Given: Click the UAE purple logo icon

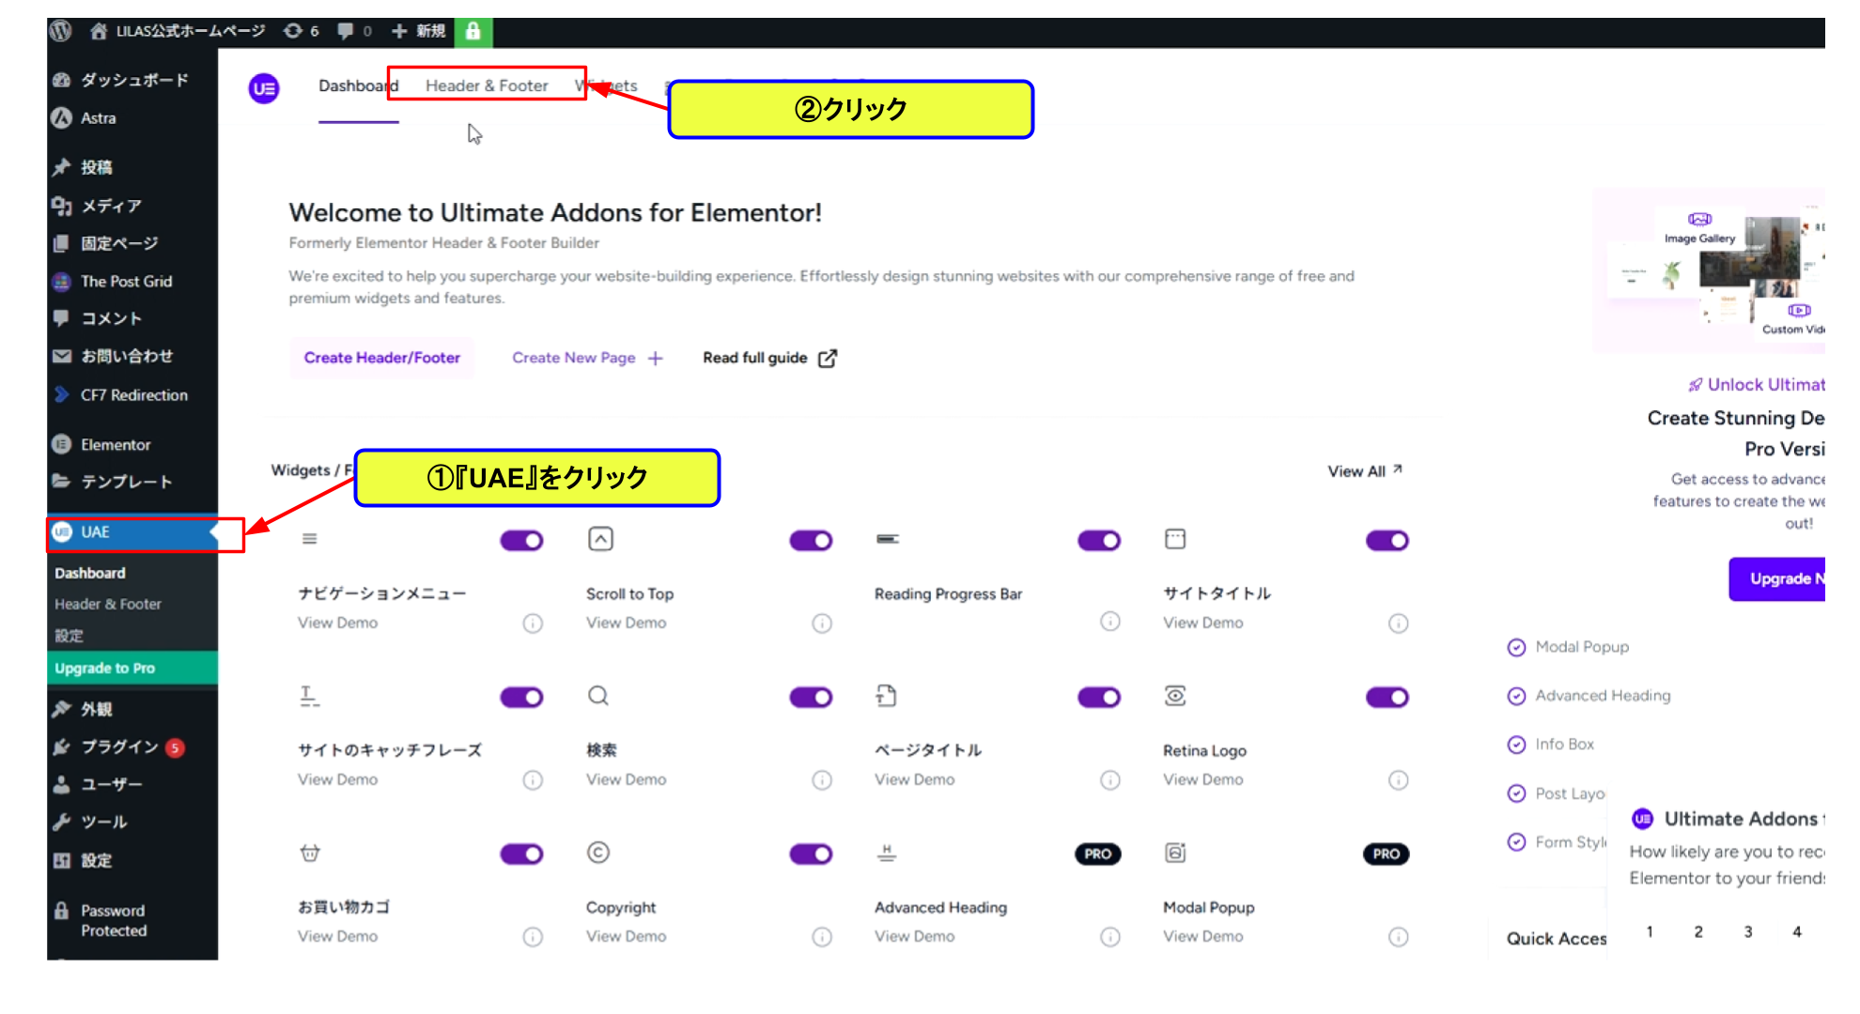Looking at the screenshot, I should coord(264,88).
